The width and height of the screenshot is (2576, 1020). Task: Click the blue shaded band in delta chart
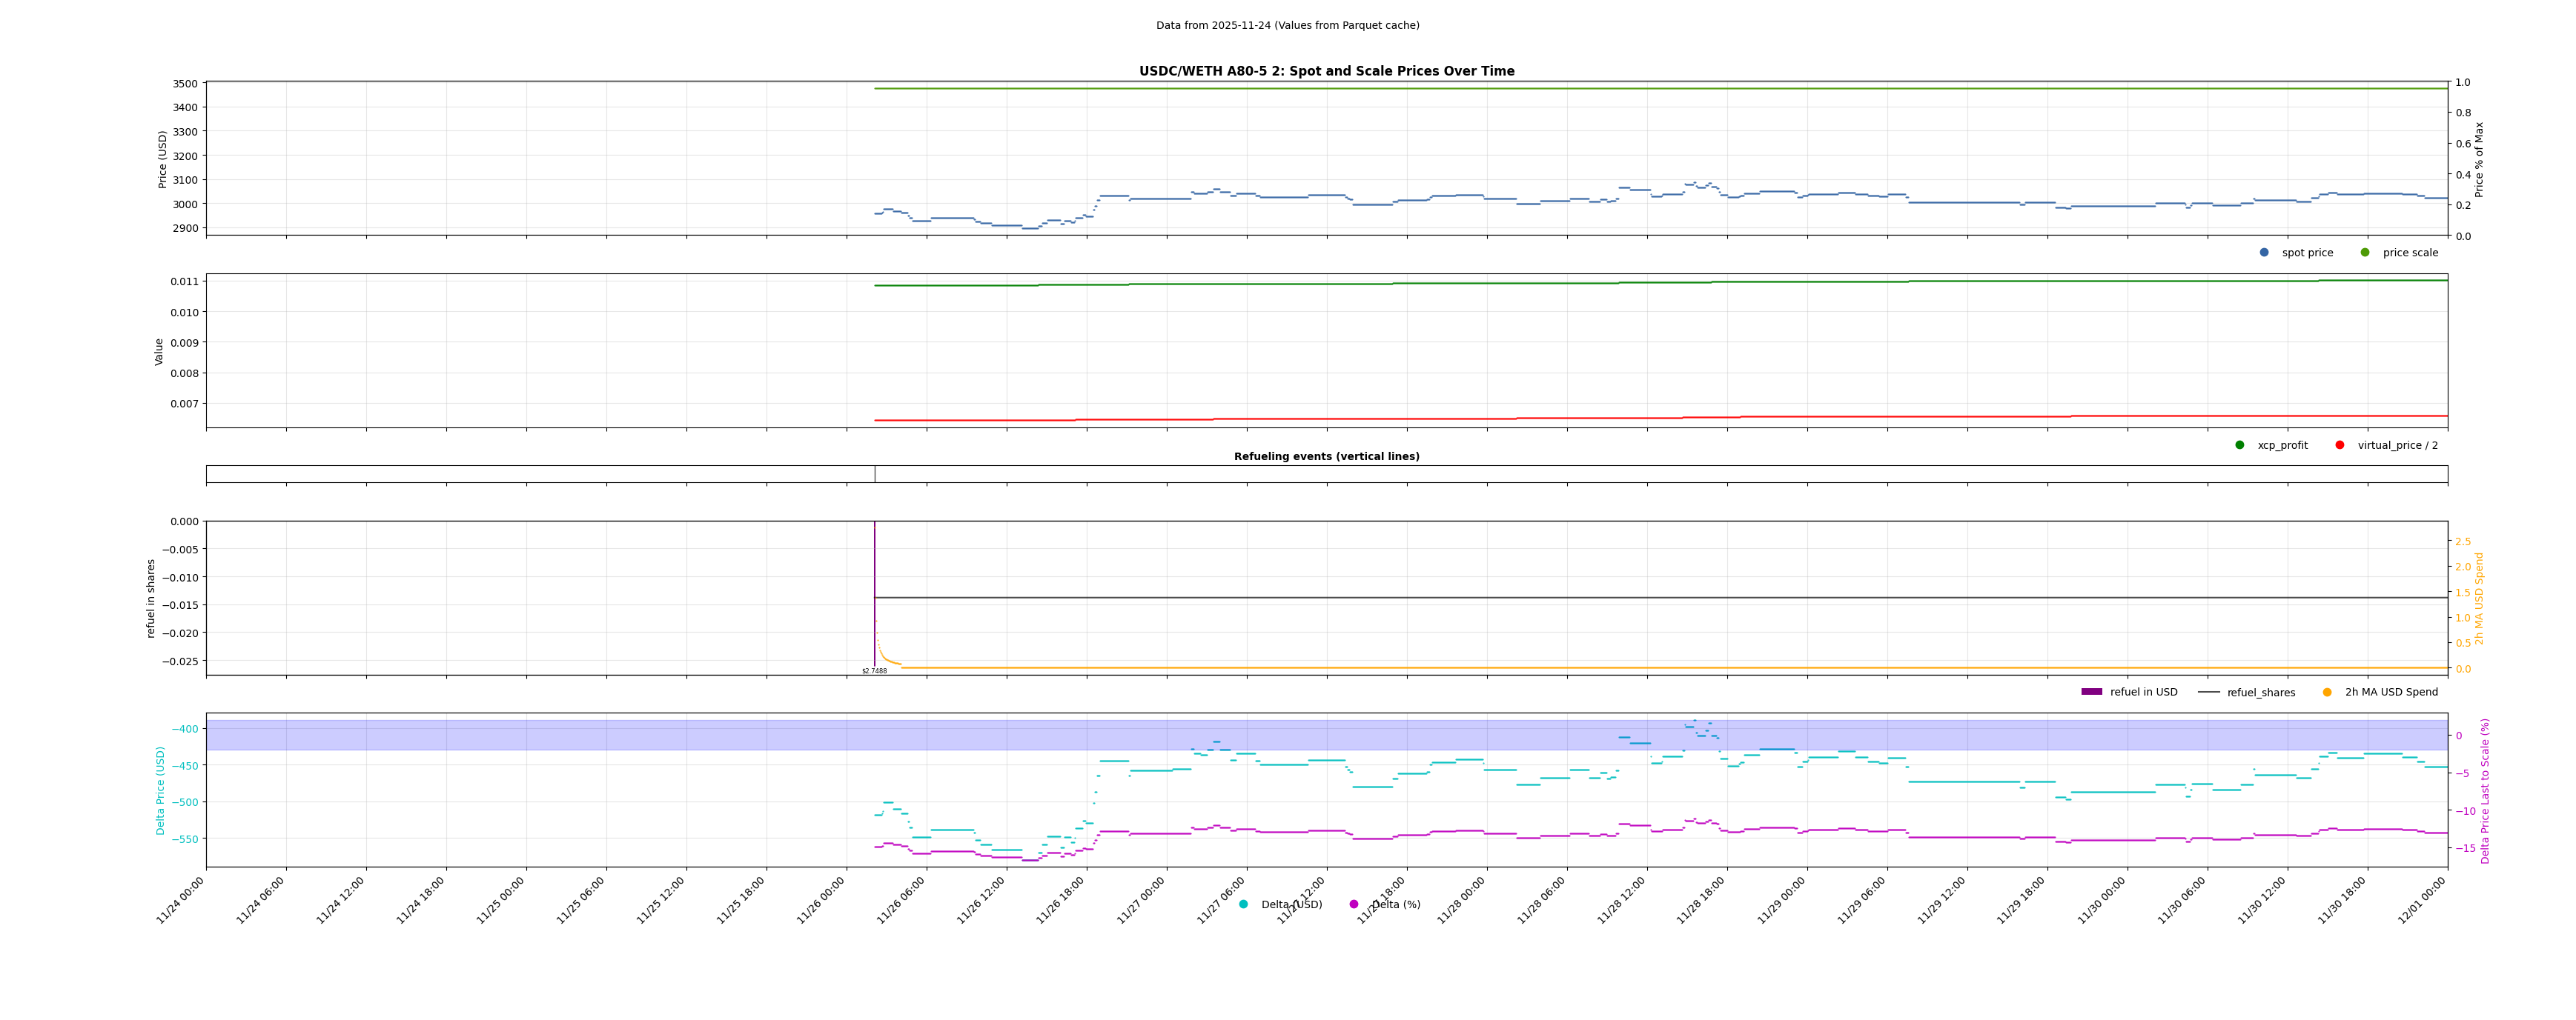[600, 736]
